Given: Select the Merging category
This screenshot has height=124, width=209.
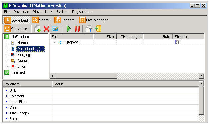Looking at the screenshot, I should 24,55.
